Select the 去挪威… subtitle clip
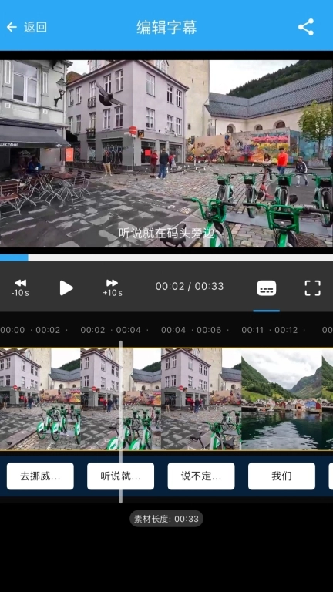 [40, 476]
